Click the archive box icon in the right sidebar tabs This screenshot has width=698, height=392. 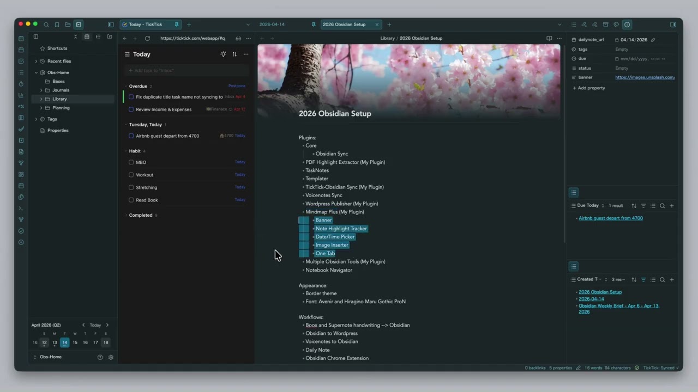[605, 24]
